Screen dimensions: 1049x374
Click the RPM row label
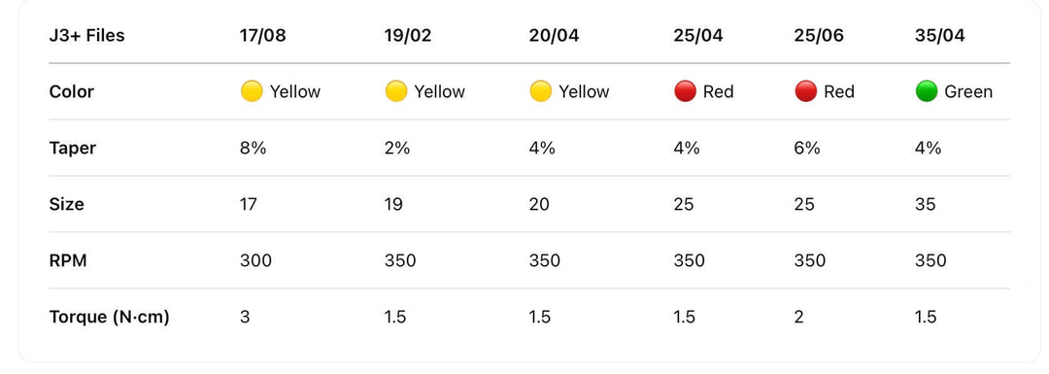[x=68, y=260]
